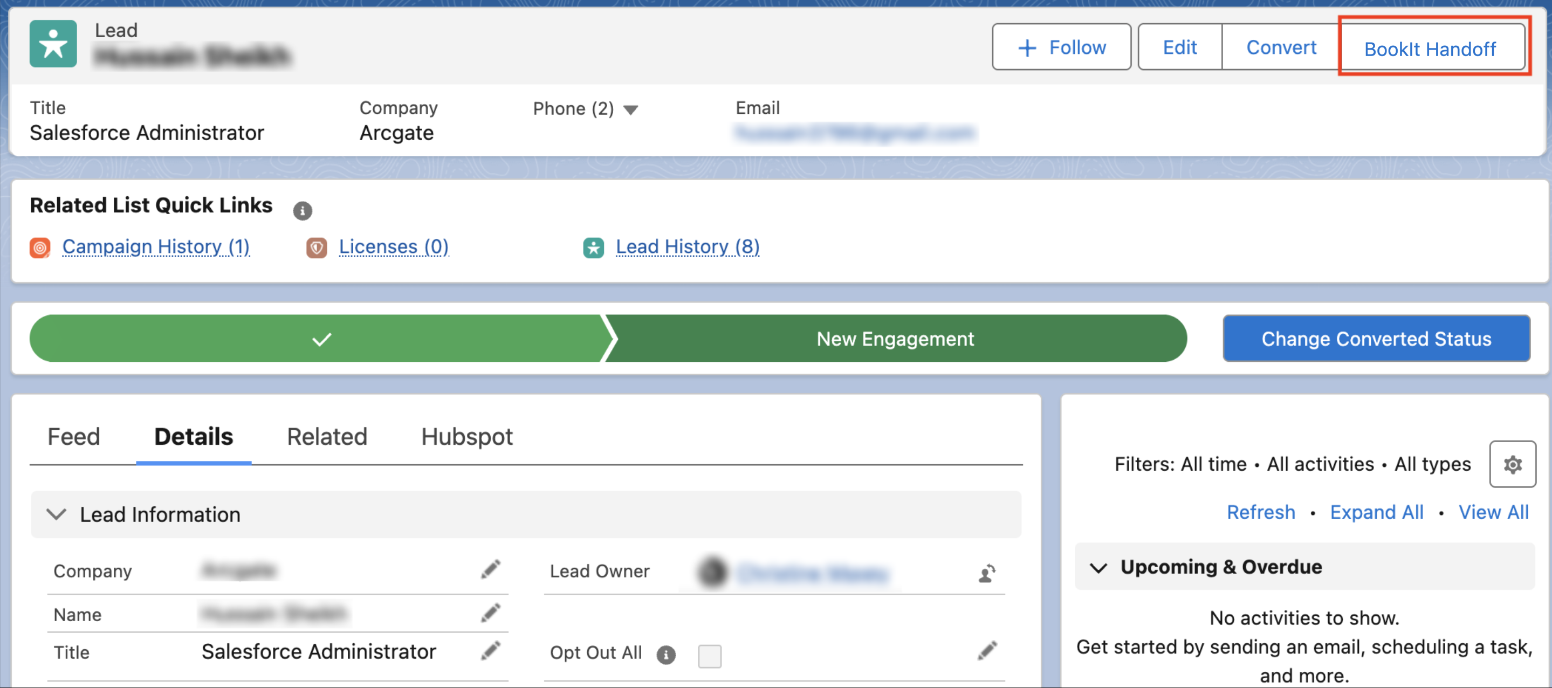Viewport: 1552px width, 688px height.
Task: Click info icon next to Opt Out All
Action: point(666,654)
